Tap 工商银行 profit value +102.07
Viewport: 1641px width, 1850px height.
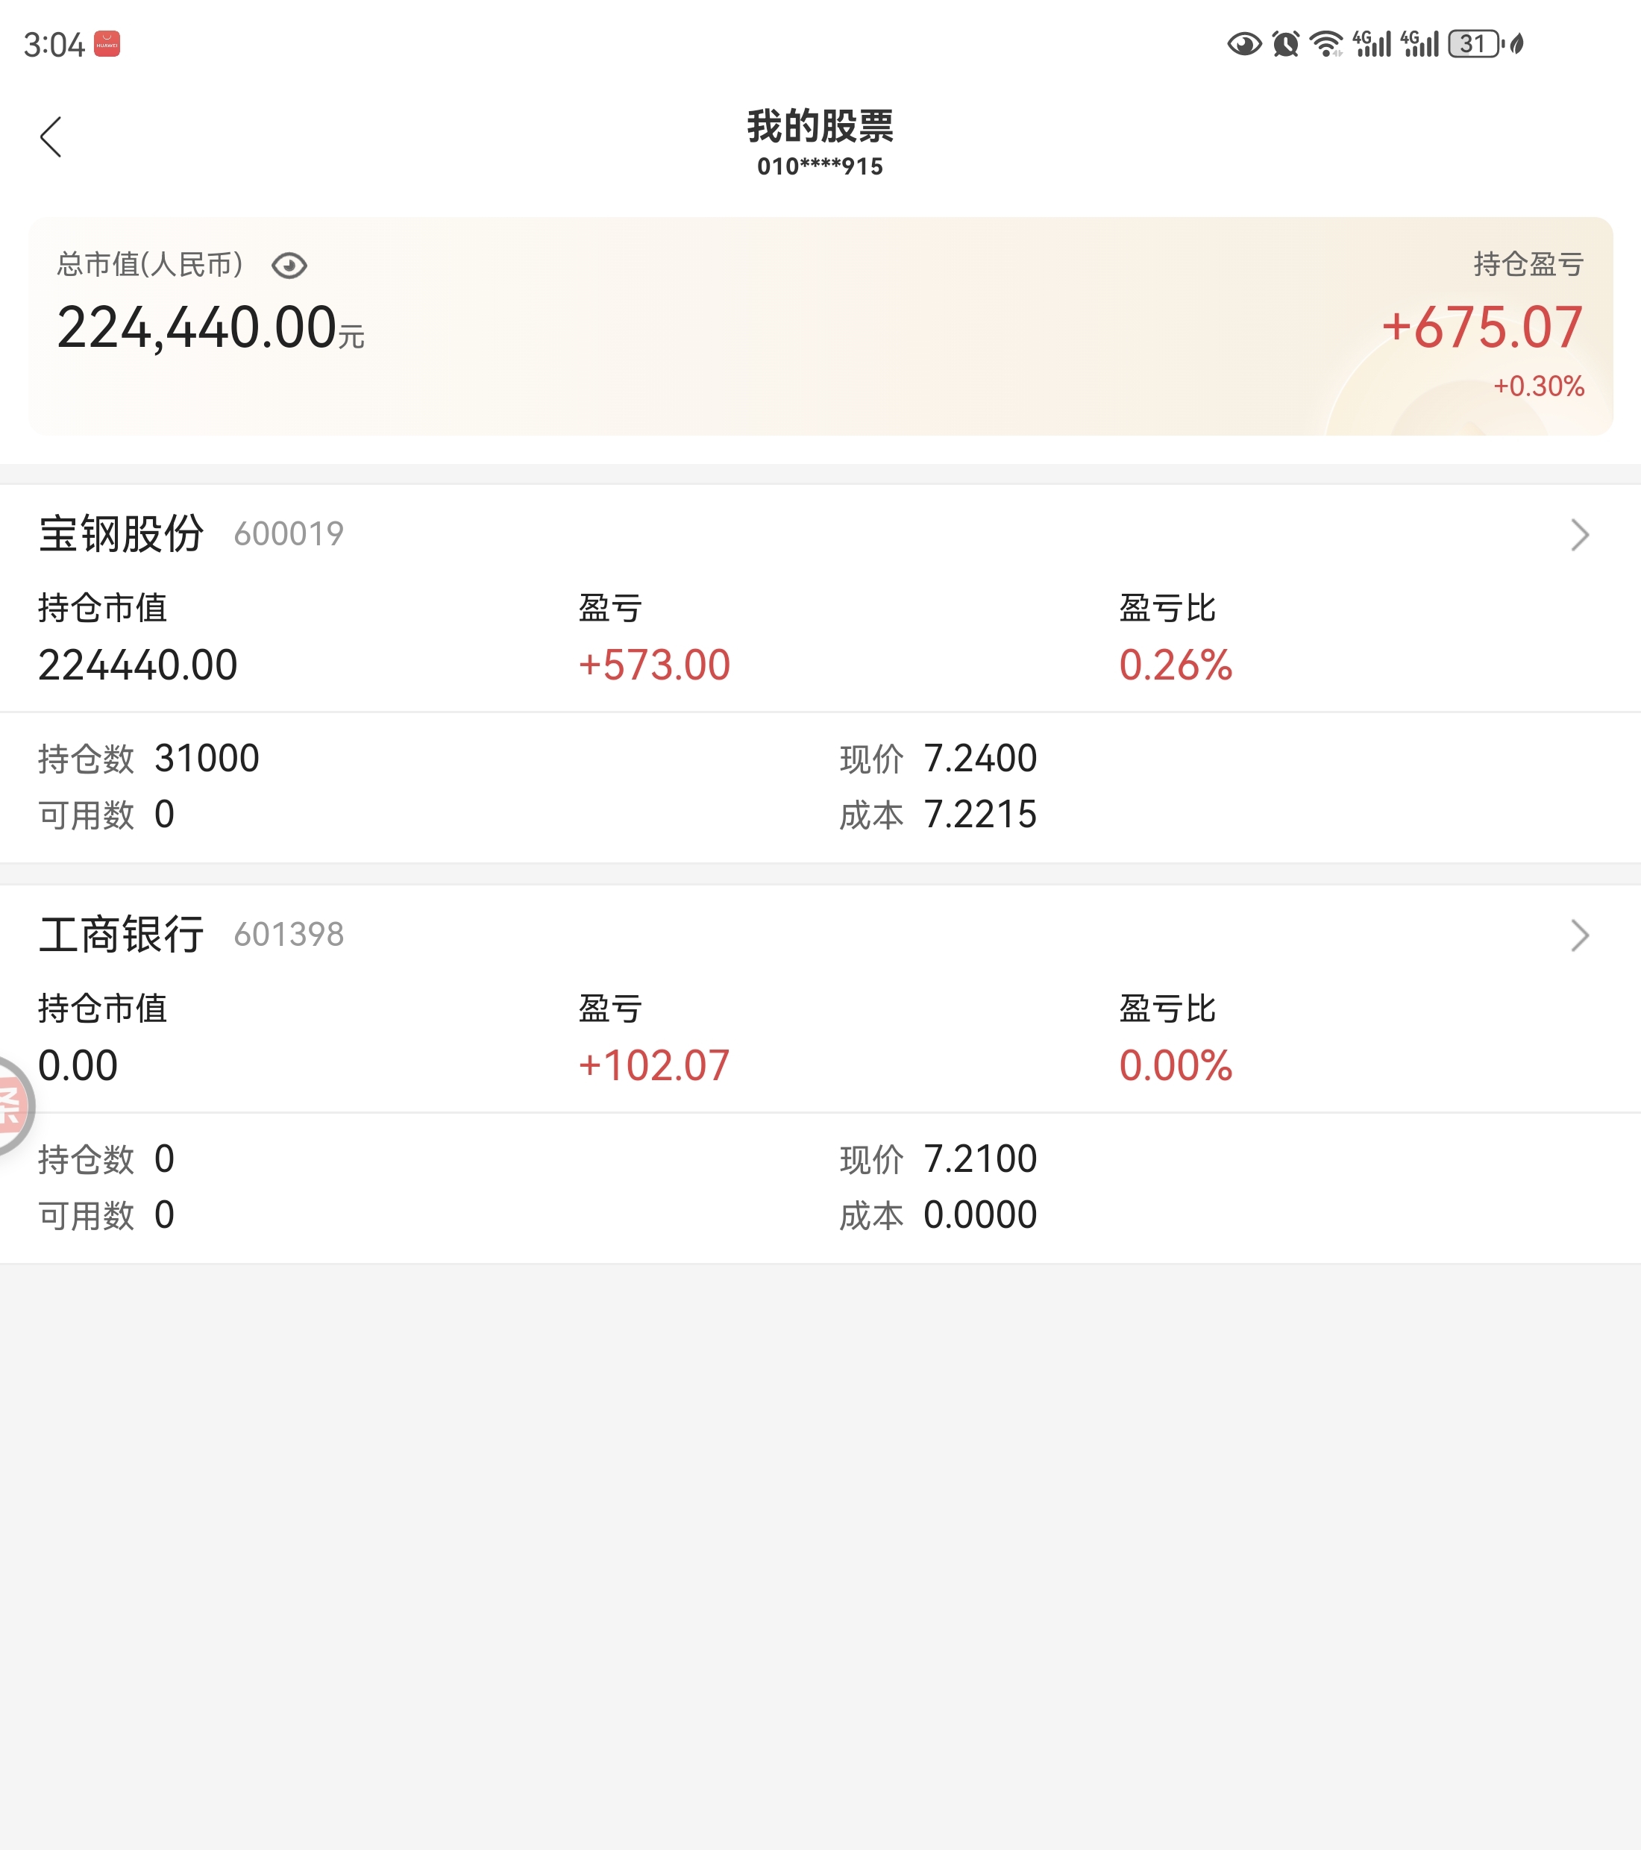(654, 1065)
